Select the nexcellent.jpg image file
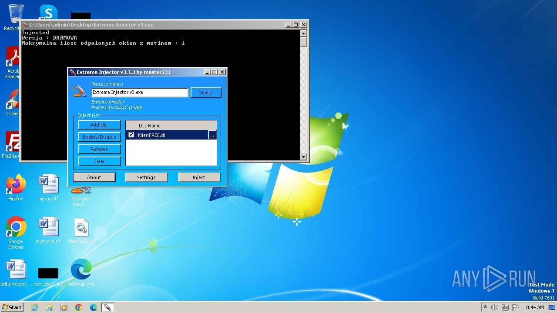 tap(48, 276)
